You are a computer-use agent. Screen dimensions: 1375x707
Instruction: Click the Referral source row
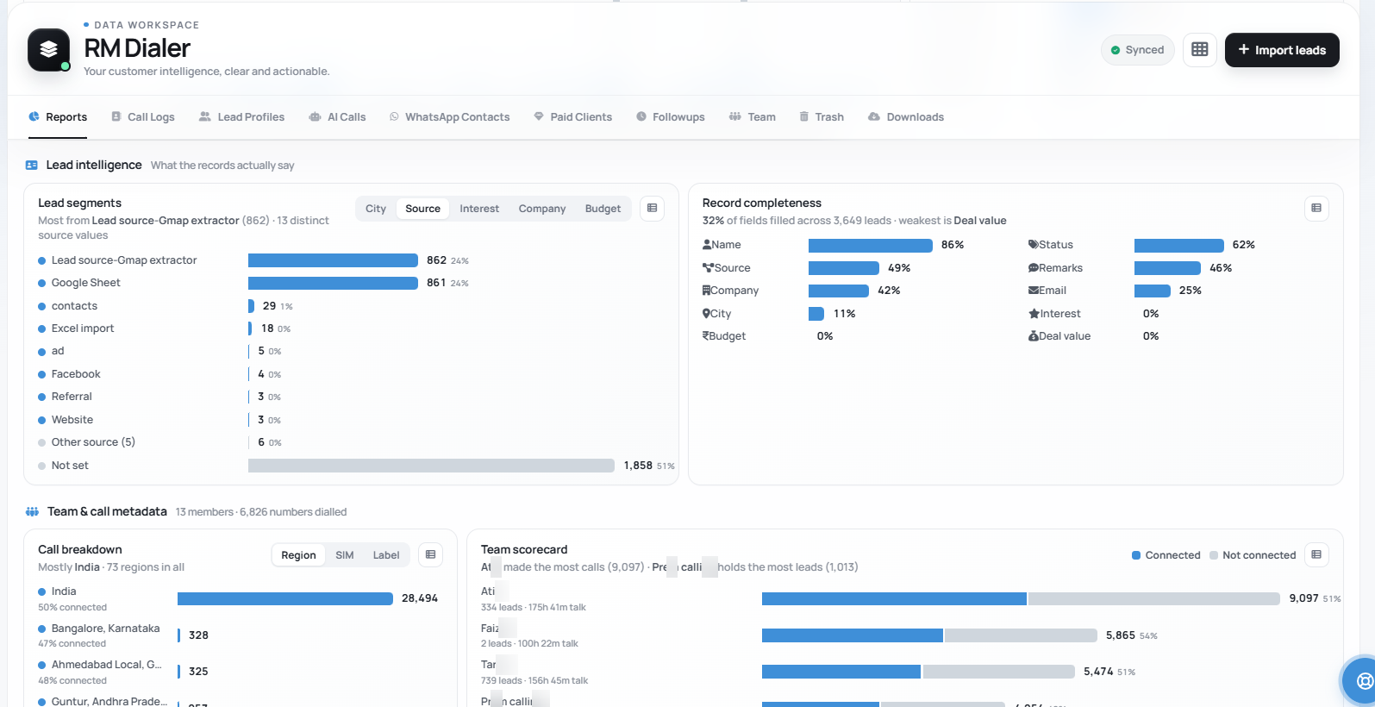click(x=352, y=397)
